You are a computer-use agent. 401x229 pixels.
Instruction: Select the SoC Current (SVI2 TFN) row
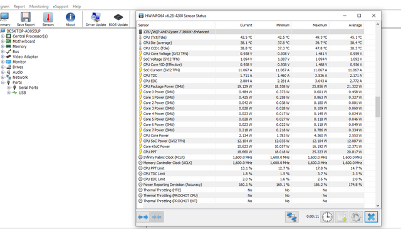(251, 70)
